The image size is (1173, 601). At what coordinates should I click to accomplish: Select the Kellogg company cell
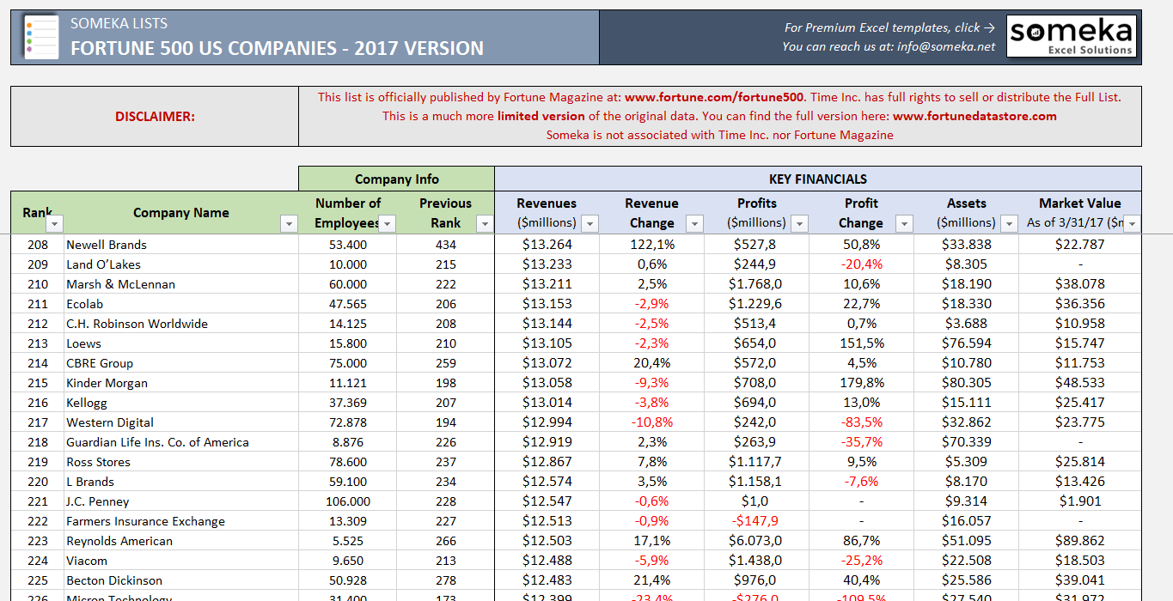[181, 403]
